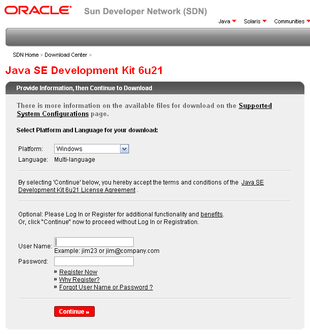310x334 pixels.
Task: Click the Oracle logo
Action: (38, 10)
